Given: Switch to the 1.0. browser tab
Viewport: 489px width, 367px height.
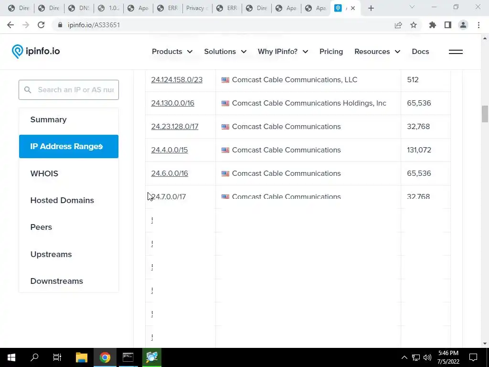Looking at the screenshot, I should [x=108, y=8].
